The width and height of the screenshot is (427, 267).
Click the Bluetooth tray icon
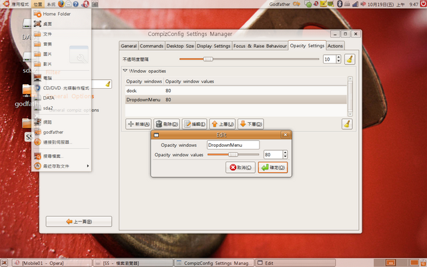pos(340,4)
